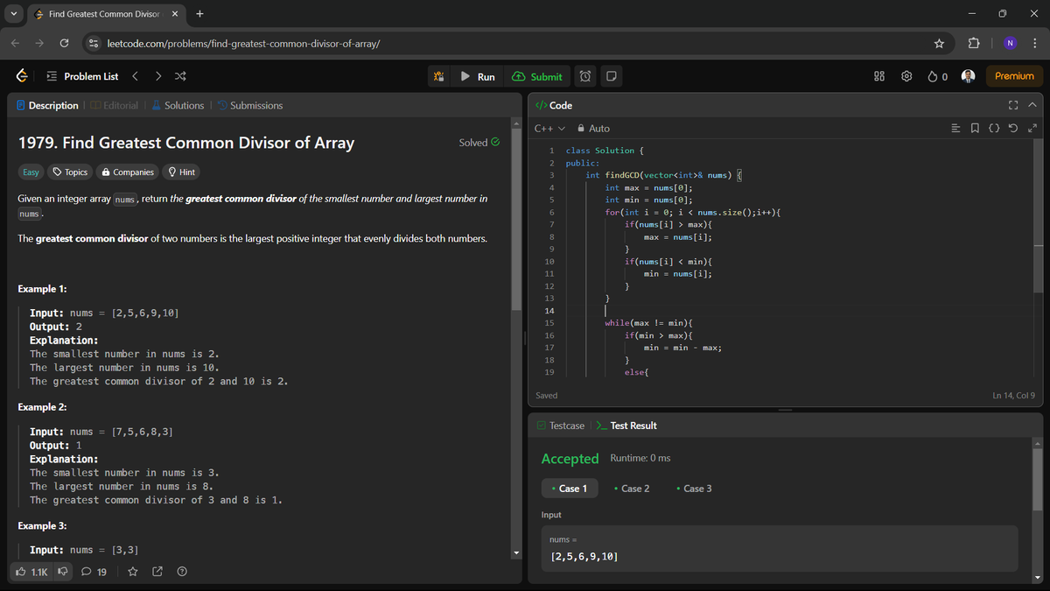The height and width of the screenshot is (591, 1050).
Task: Open the Solutions tab
Action: (x=178, y=105)
